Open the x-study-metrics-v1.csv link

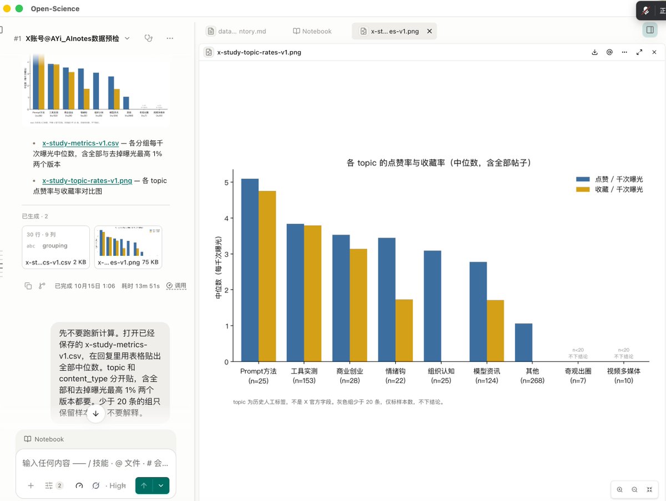coord(80,143)
